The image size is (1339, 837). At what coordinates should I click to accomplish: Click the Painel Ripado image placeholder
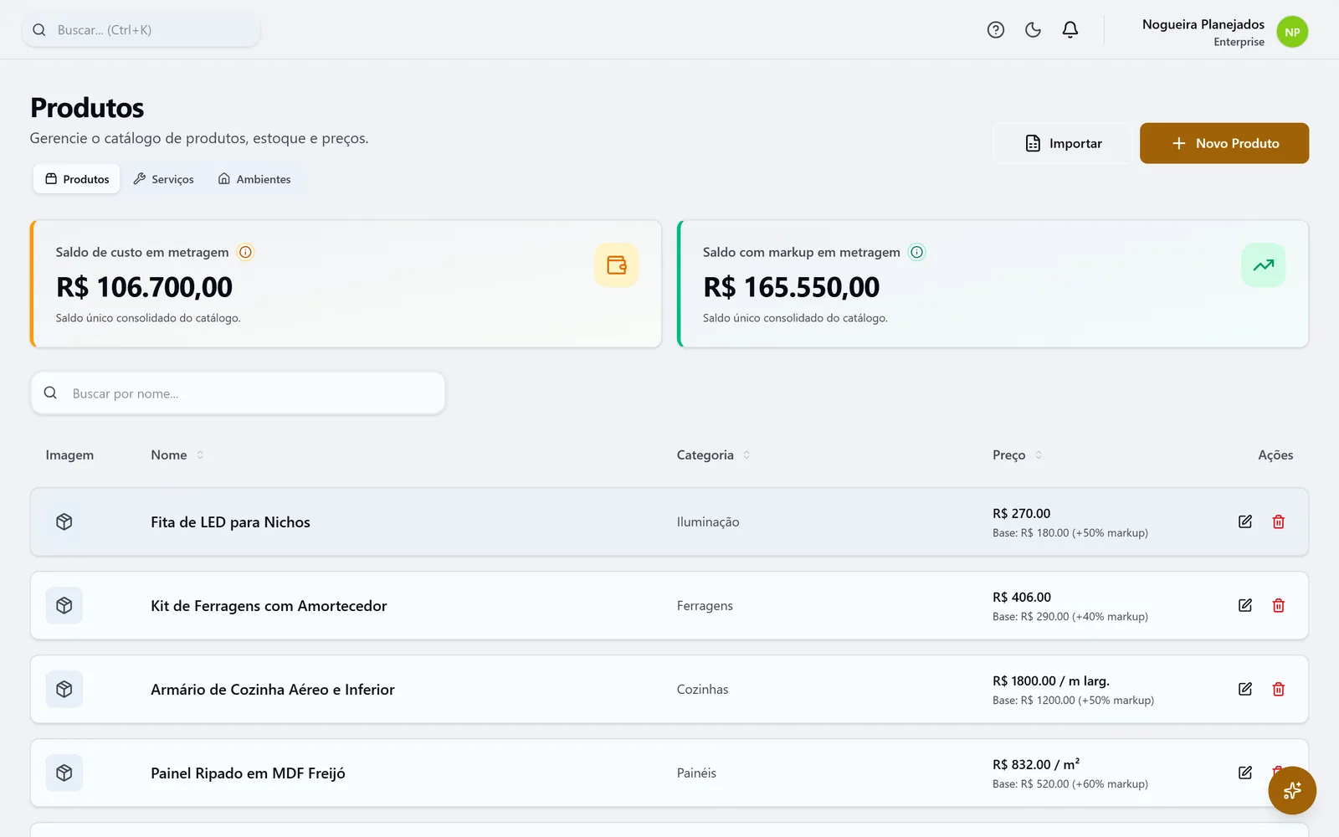click(x=64, y=773)
